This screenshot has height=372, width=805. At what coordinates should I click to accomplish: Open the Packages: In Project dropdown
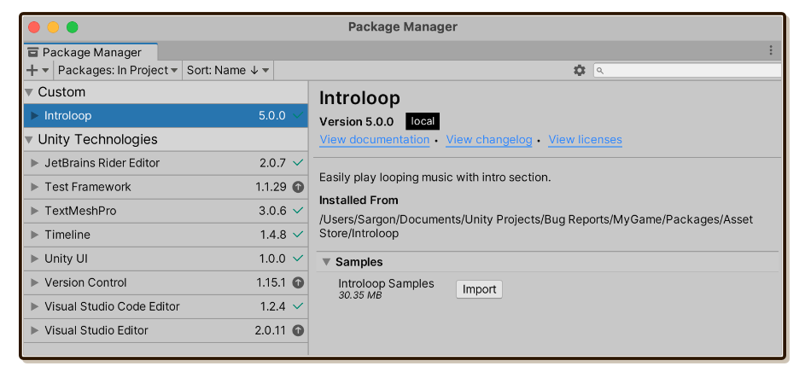pyautogui.click(x=118, y=70)
